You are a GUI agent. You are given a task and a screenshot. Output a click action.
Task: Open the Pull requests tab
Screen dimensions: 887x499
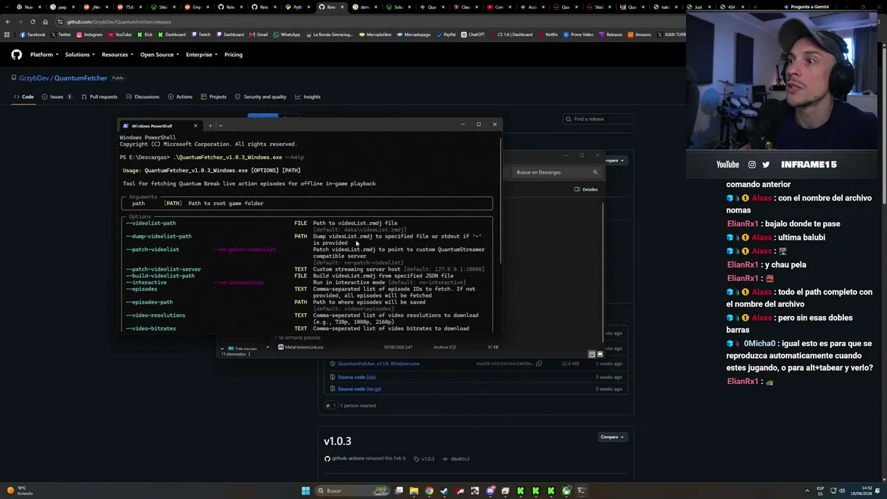coord(99,97)
